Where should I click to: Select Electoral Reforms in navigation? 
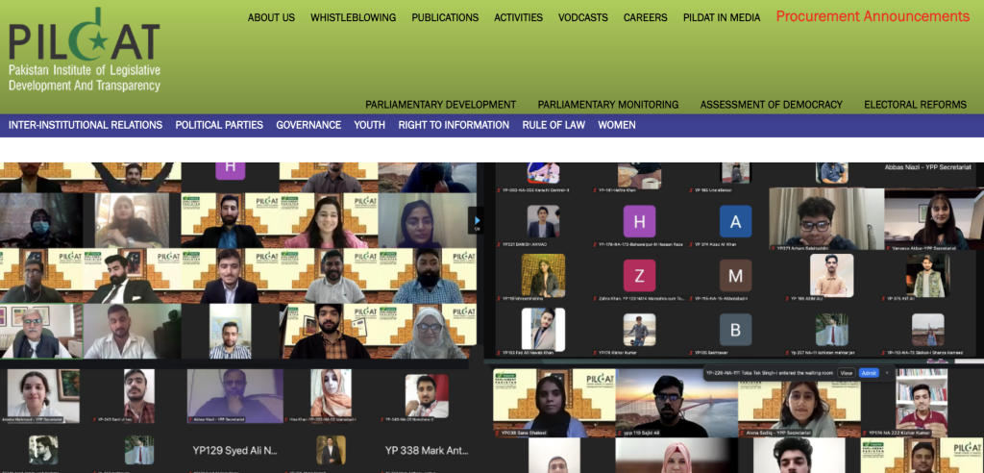click(915, 105)
